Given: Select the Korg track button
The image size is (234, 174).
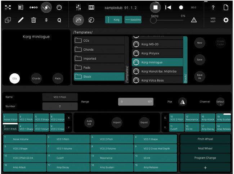Looking at the screenshot, I should click(113, 20).
